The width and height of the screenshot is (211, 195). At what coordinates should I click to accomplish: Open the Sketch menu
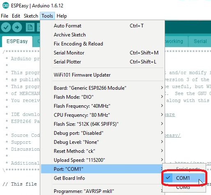click(31, 16)
